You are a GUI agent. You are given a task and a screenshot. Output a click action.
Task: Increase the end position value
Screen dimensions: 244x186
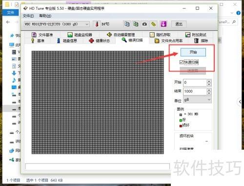(x=209, y=90)
